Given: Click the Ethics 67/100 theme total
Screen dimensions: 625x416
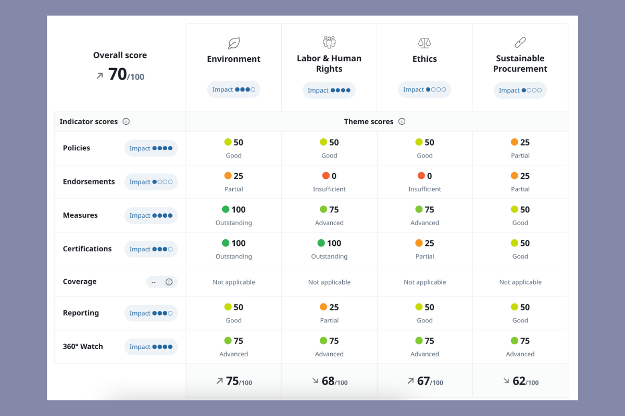Looking at the screenshot, I should pyautogui.click(x=430, y=381).
